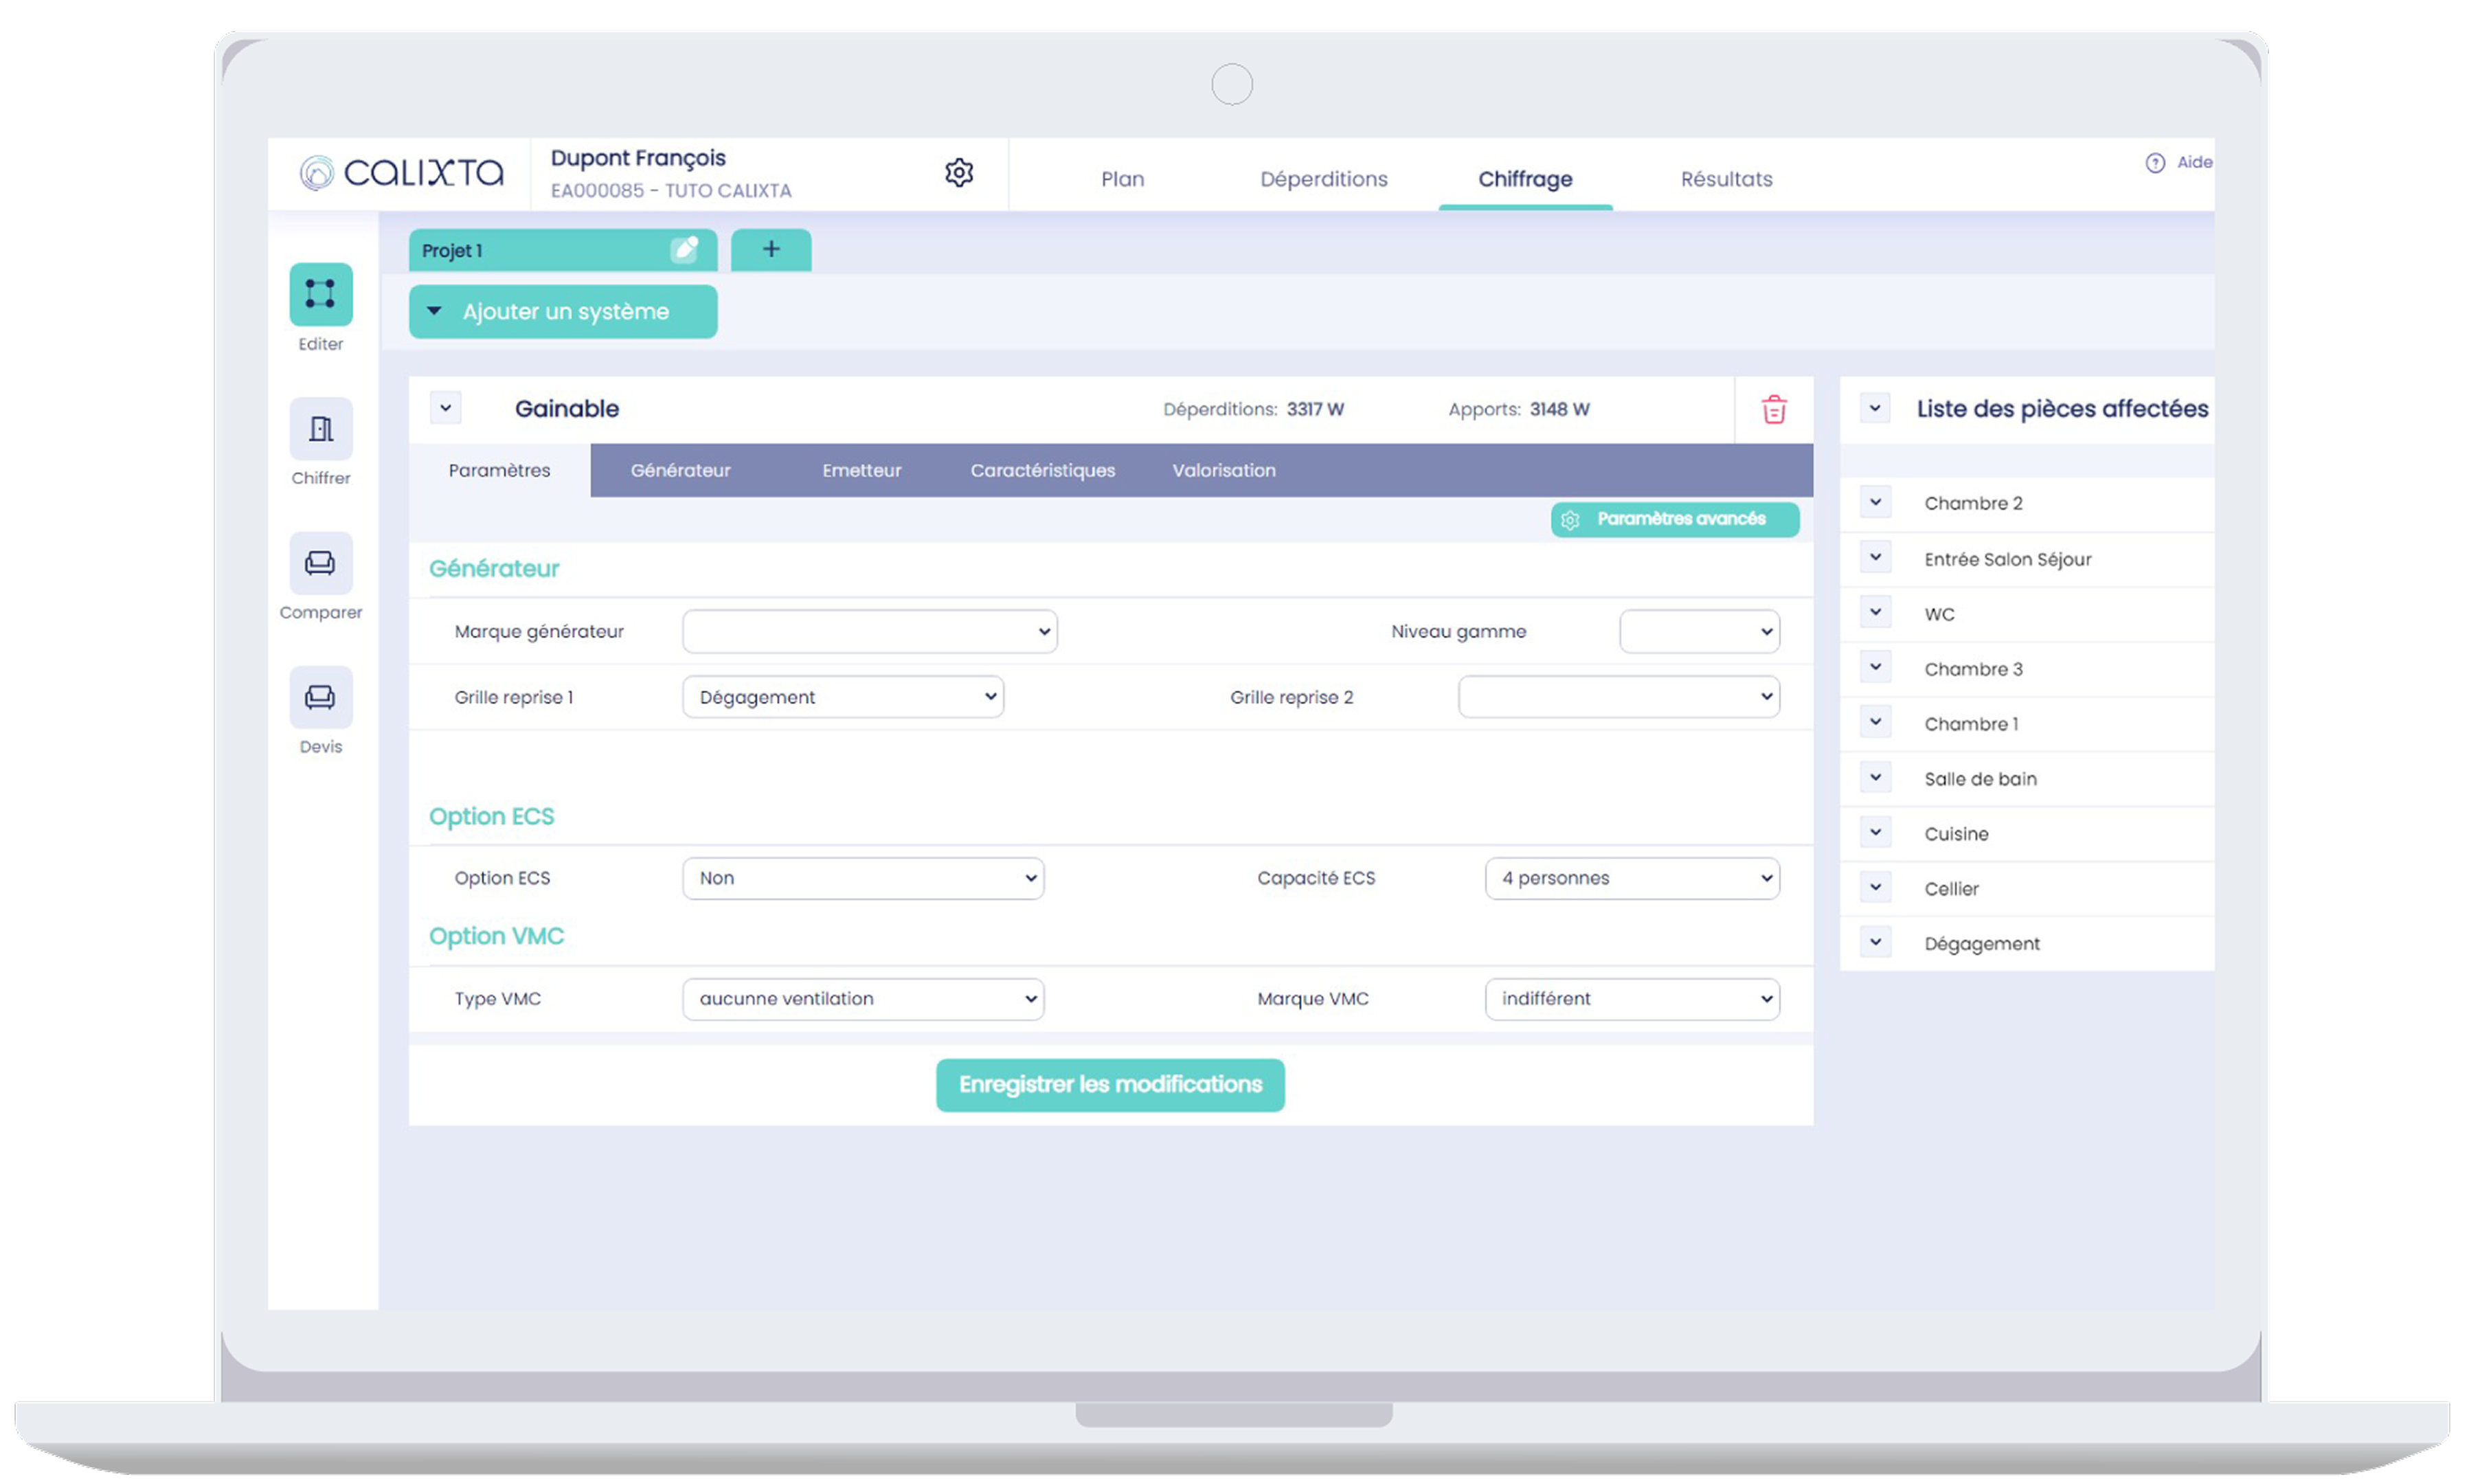Add a new project with plus button
The image size is (2480, 1484).
point(771,250)
